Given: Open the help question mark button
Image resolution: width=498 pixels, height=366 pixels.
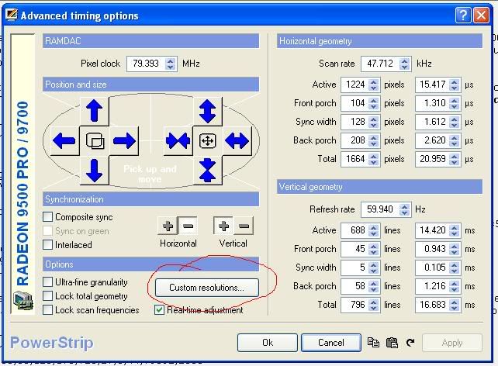Looking at the screenshot, I should pyautogui.click(x=463, y=15).
